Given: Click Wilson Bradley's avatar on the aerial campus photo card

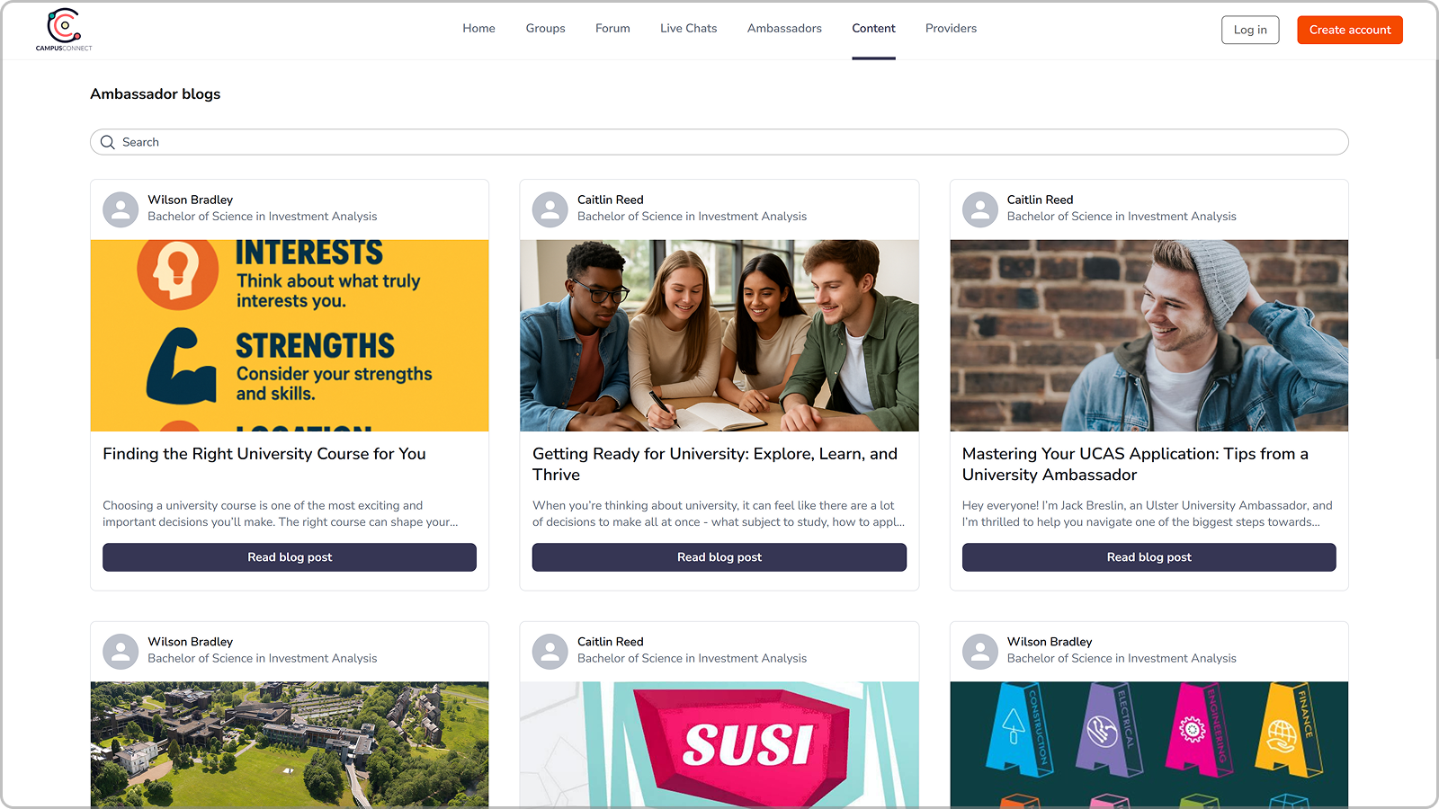Looking at the screenshot, I should pyautogui.click(x=121, y=652).
